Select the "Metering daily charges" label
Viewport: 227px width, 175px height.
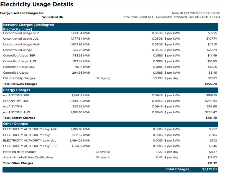pyautogui.click(x=20, y=152)
